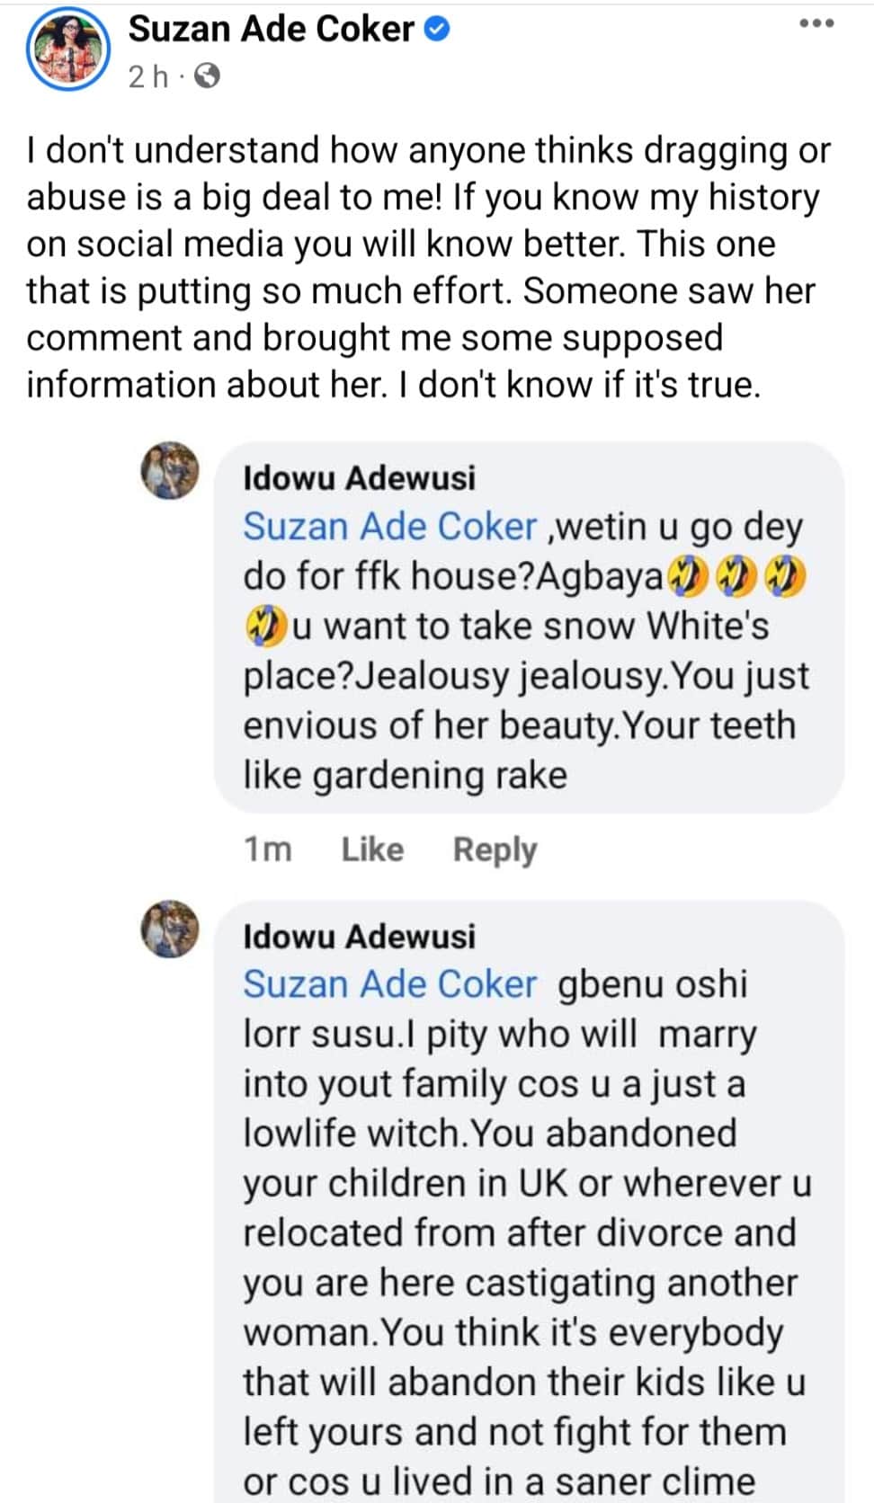The image size is (874, 1503).
Task: Click the second comment's Idowu Adewusi avatar
Action: [x=170, y=929]
